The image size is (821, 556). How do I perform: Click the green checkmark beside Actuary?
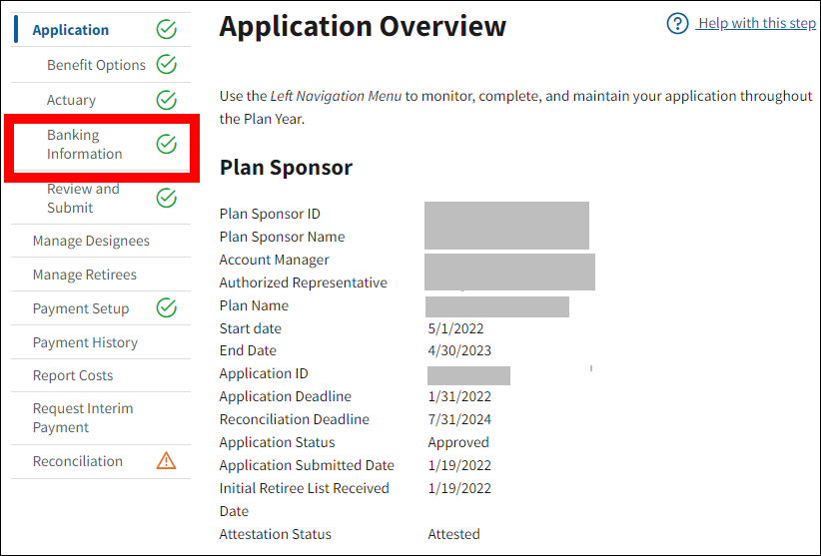(x=167, y=100)
